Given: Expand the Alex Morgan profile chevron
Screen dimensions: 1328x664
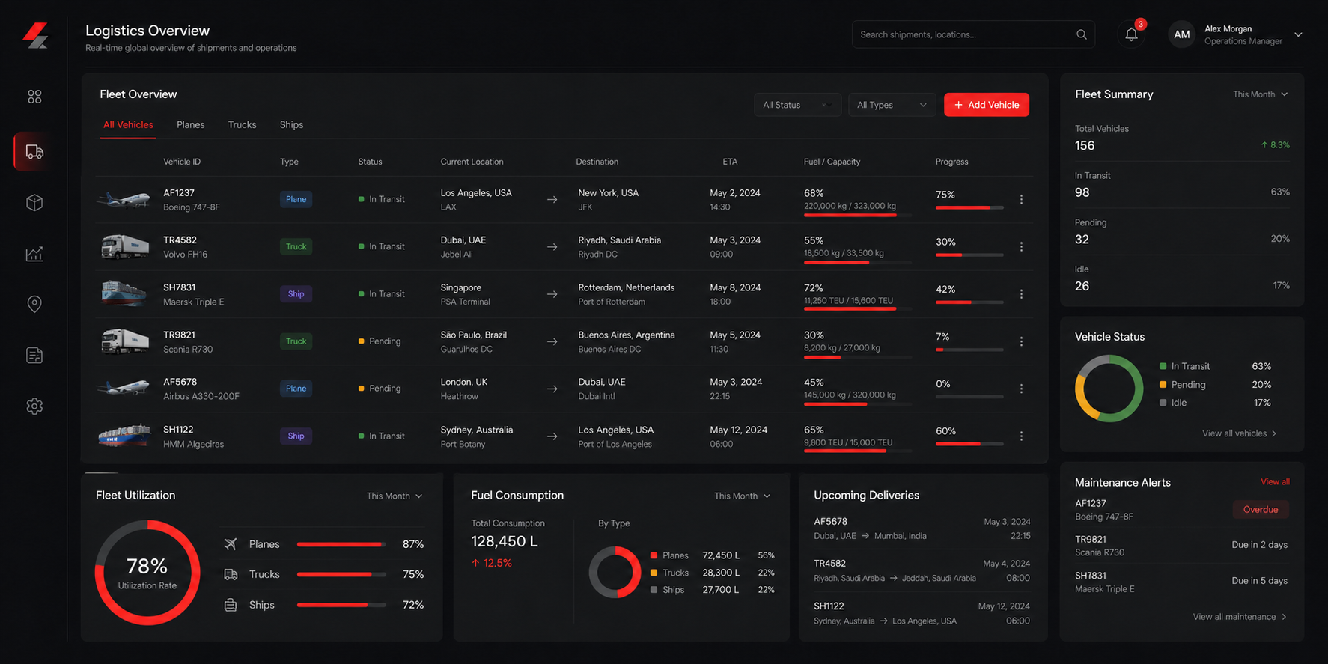Looking at the screenshot, I should pyautogui.click(x=1298, y=34).
